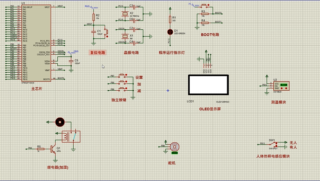The image size is (320, 181).
Task: Click the 主芯片 label
Action: pyautogui.click(x=37, y=89)
